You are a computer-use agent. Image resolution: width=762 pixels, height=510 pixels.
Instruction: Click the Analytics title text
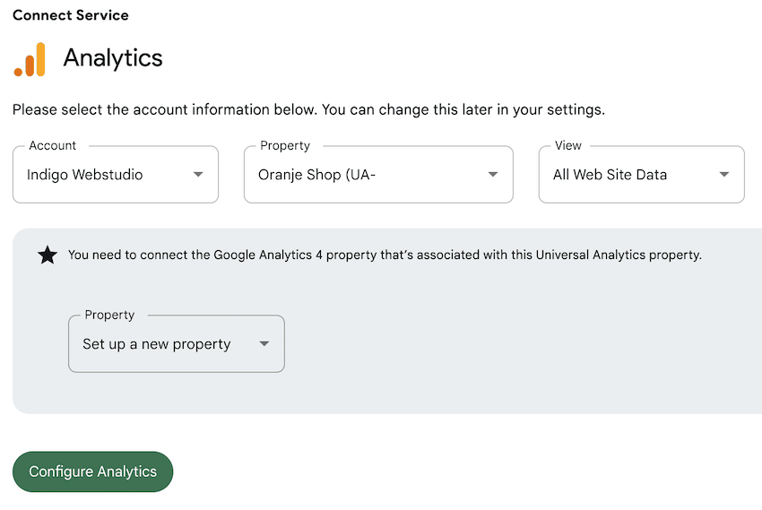[113, 58]
